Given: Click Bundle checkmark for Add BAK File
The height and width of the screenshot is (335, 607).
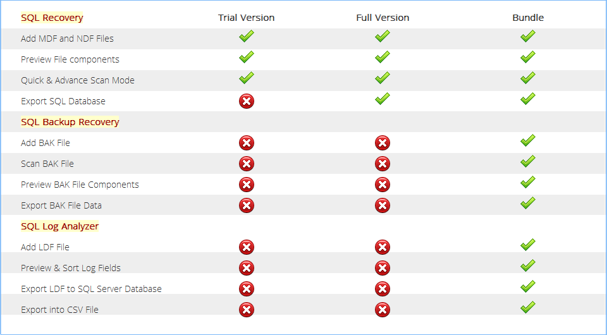Looking at the screenshot, I should (x=528, y=141).
